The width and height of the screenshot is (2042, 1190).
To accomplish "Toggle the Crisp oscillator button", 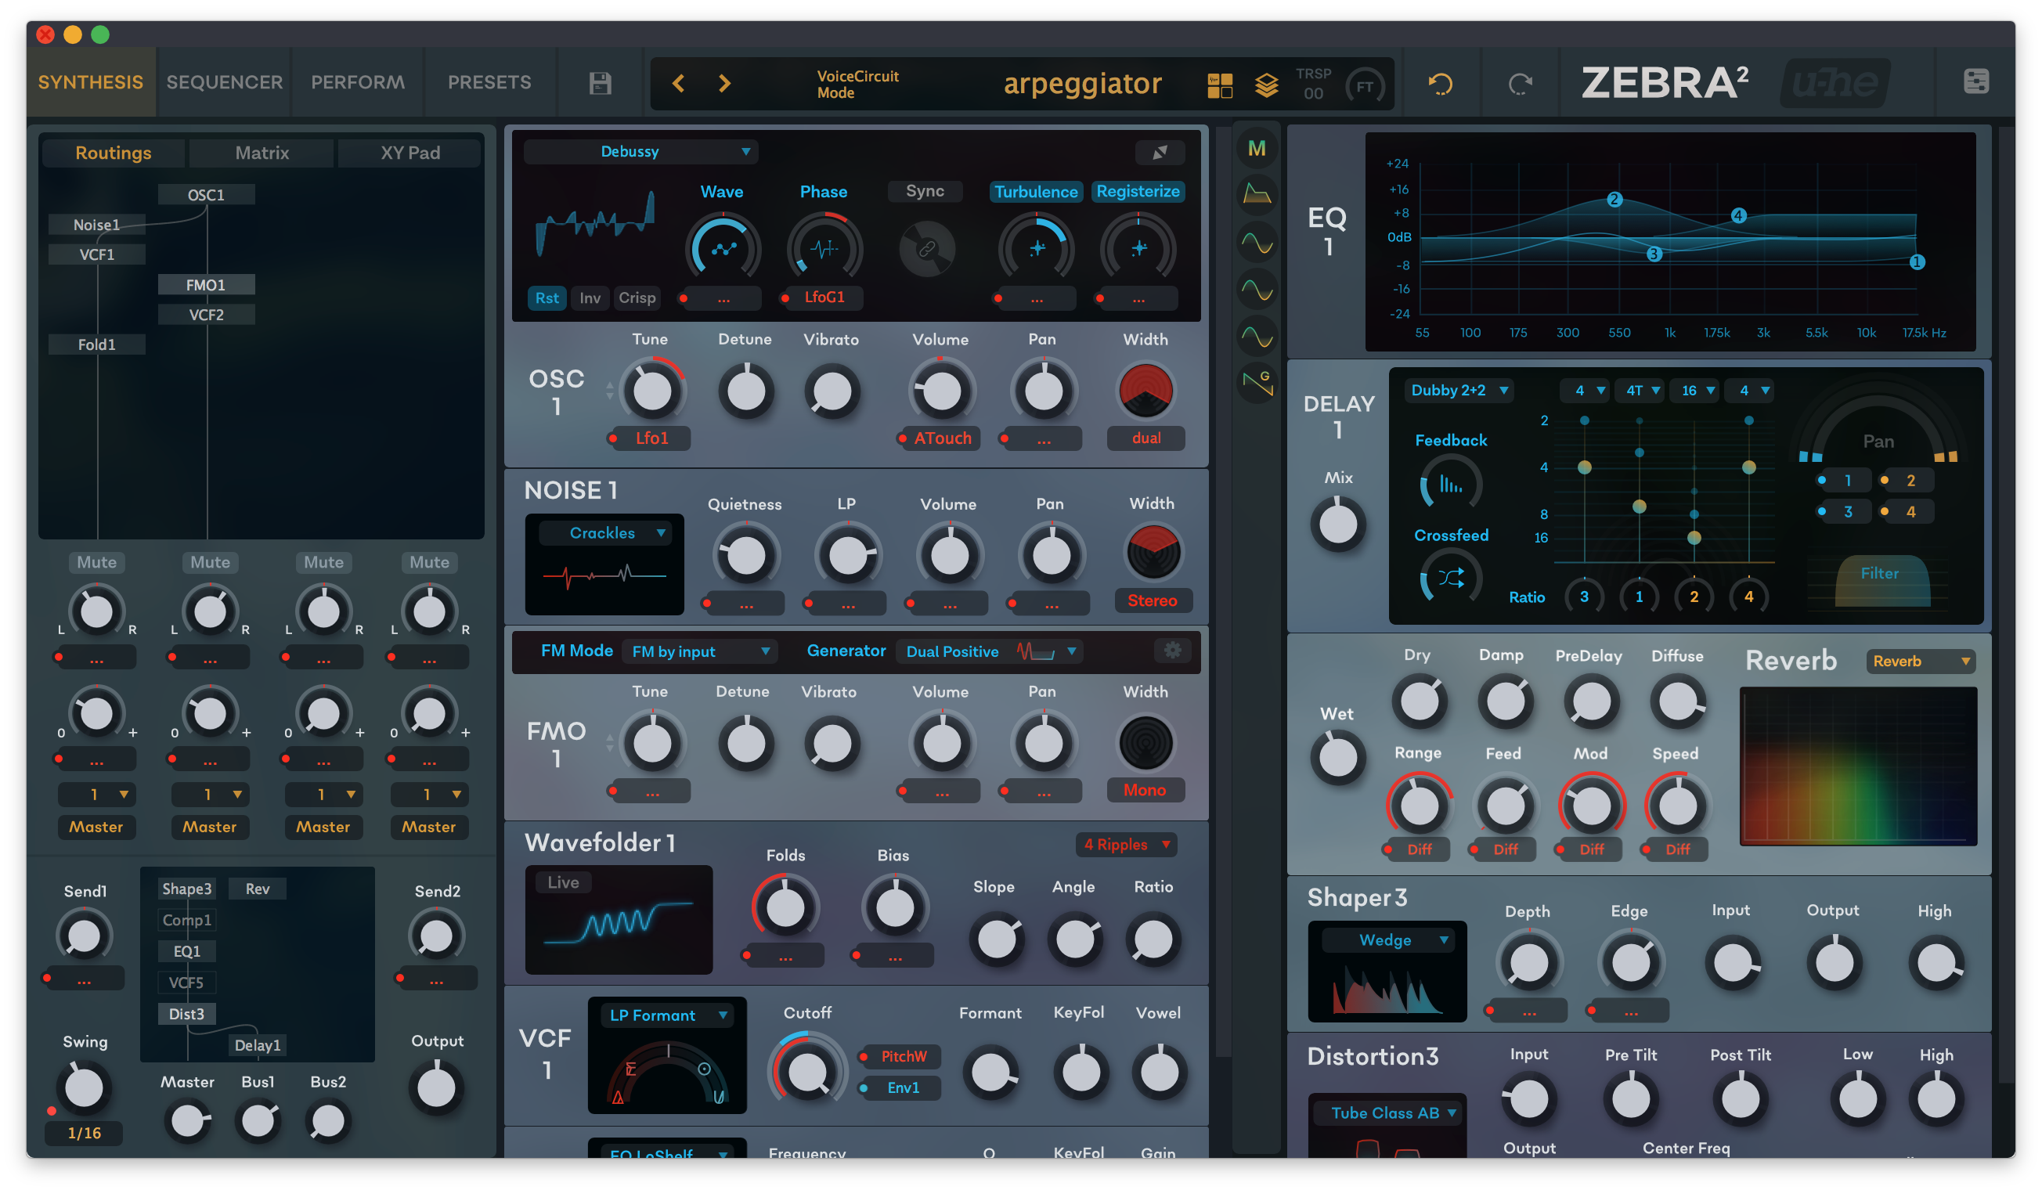I will (x=636, y=298).
